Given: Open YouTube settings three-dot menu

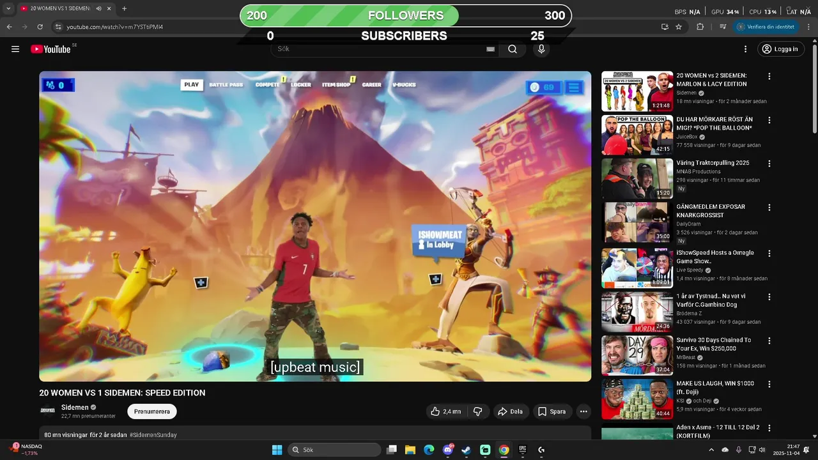Looking at the screenshot, I should point(745,49).
